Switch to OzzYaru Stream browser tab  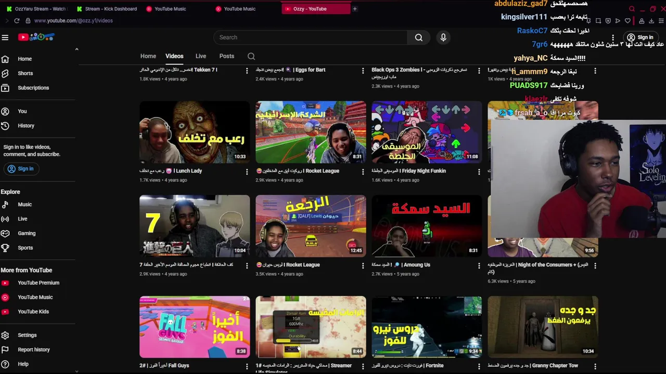36,9
